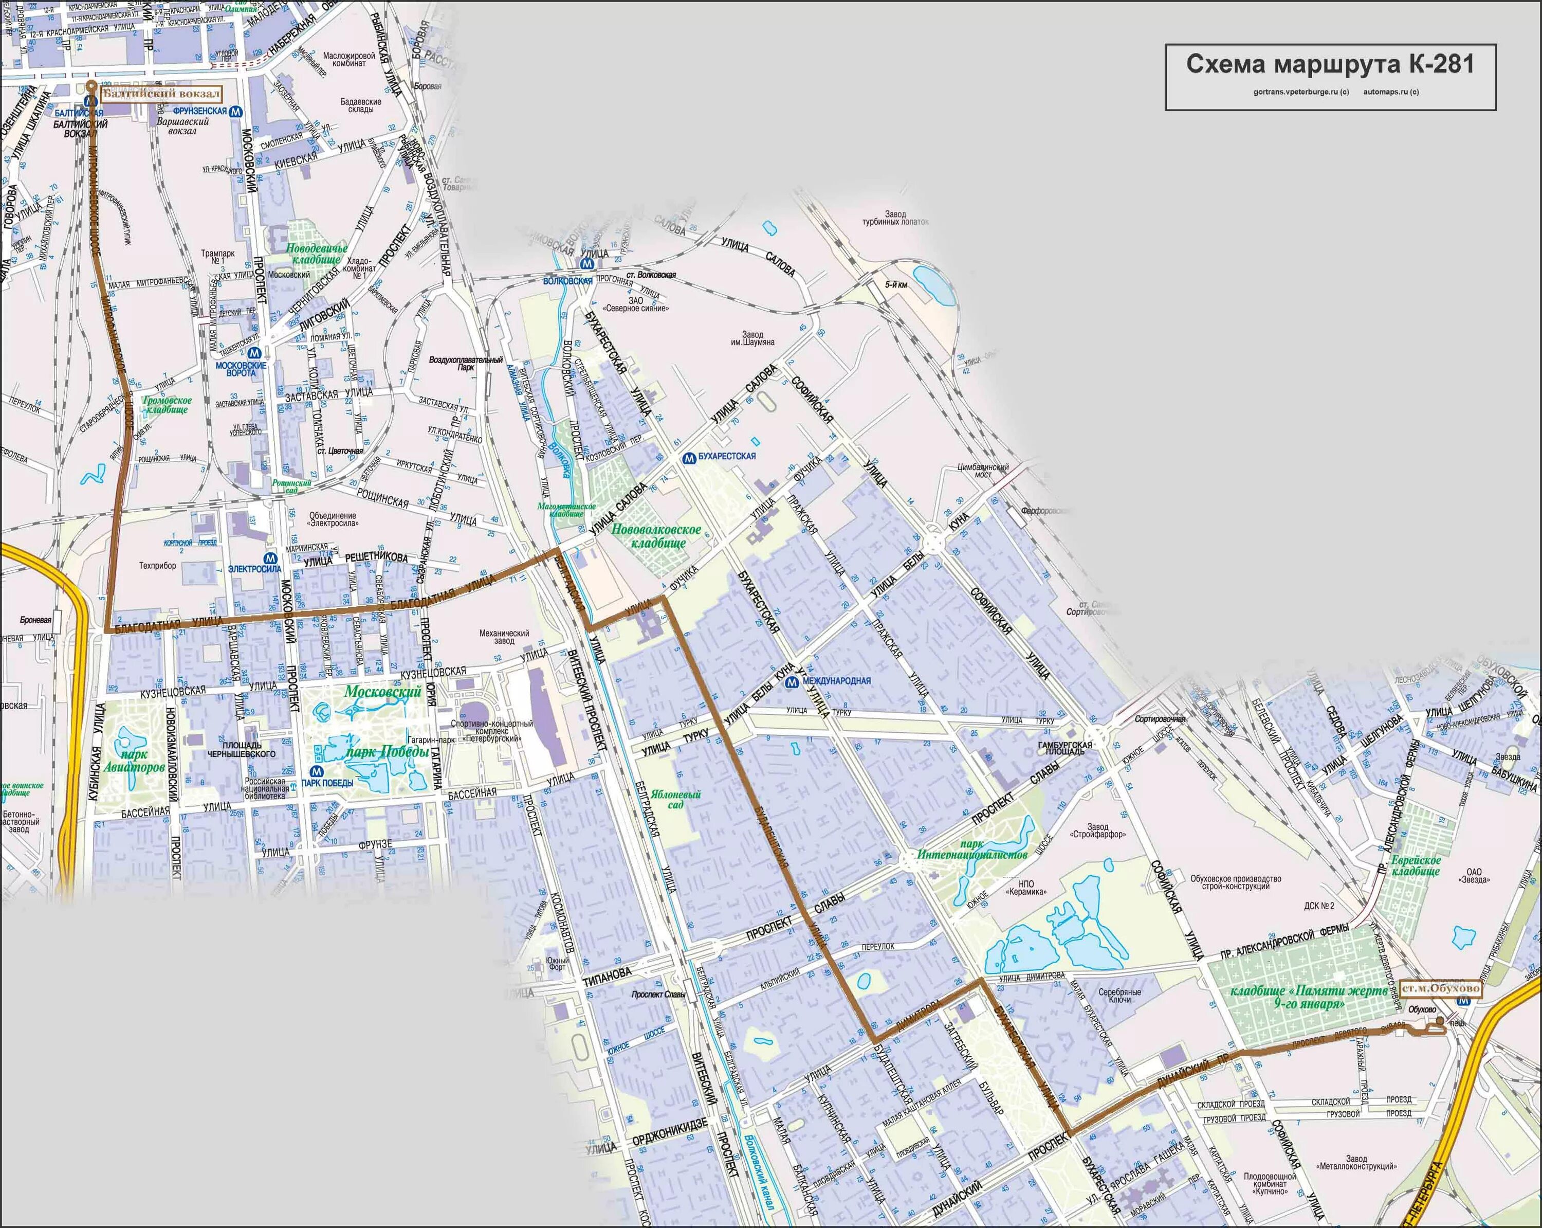
Task: Click the Площадь Чернышевского label
Action: click(x=241, y=749)
